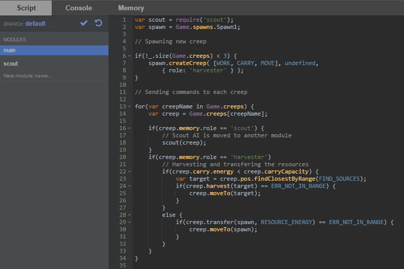404x269 pixels.
Task: Click the default branch name link
Action: (36, 24)
